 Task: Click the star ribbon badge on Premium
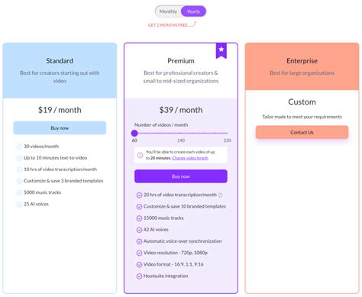[x=221, y=50]
